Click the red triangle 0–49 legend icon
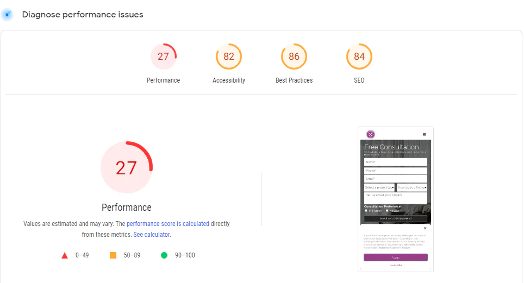The height and width of the screenshot is (283, 524). (x=65, y=256)
